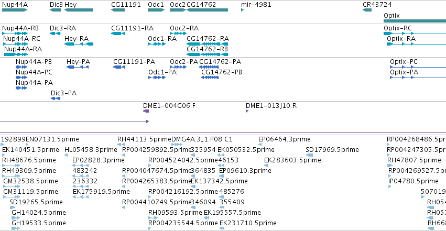Click the EN07131.5prime EST

[52, 139]
